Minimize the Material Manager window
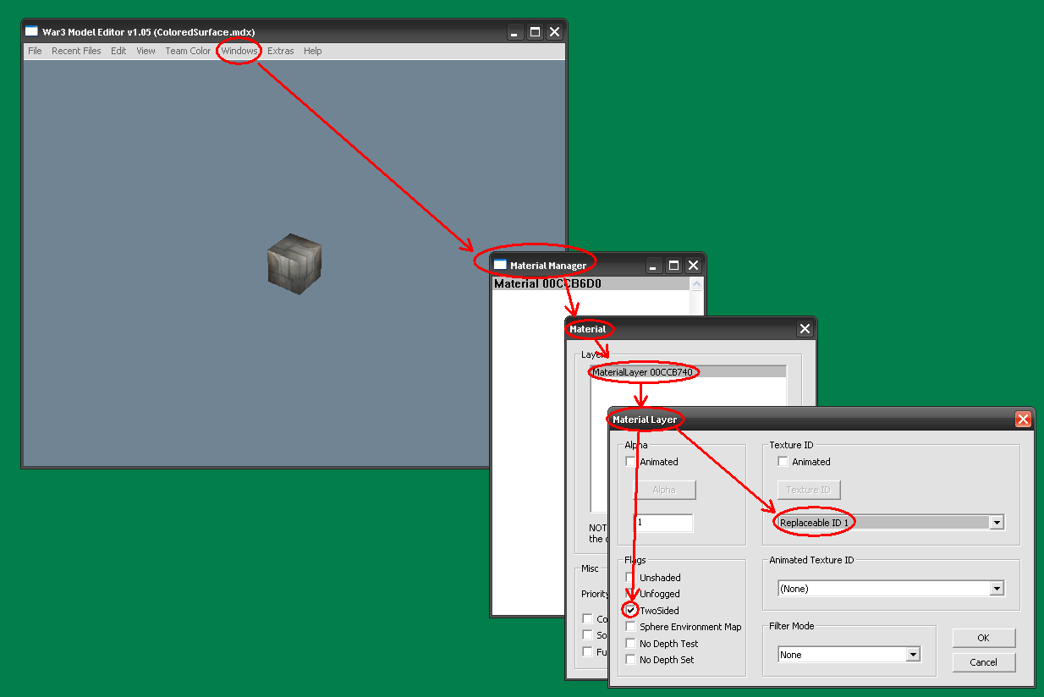This screenshot has width=1044, height=697. click(654, 266)
